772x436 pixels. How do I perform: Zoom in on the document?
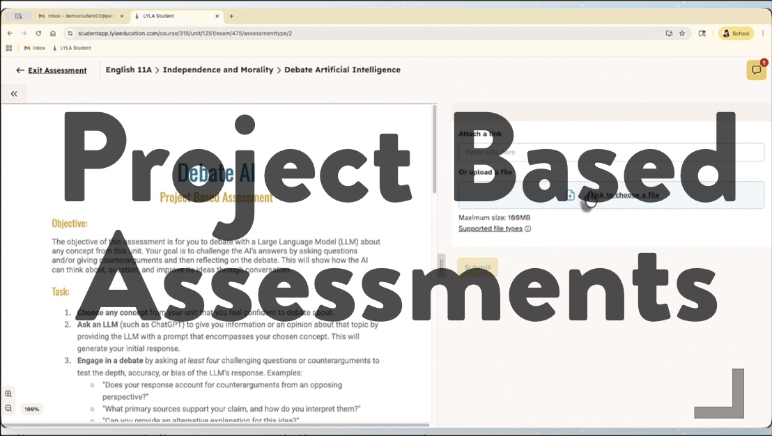pyautogui.click(x=8, y=394)
